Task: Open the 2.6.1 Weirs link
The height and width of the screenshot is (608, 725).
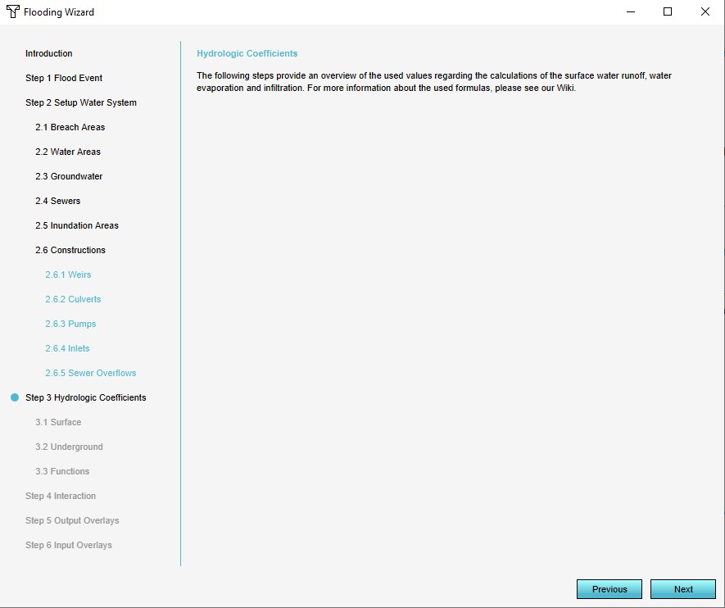Action: 68,275
